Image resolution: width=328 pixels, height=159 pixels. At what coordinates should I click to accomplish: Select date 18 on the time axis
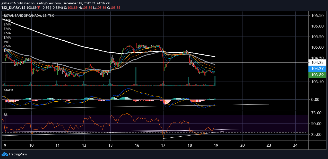click(x=190, y=145)
